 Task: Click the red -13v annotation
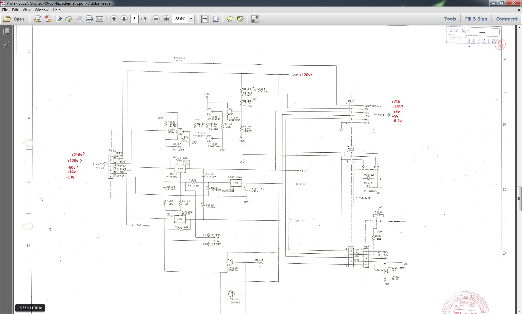click(70, 177)
